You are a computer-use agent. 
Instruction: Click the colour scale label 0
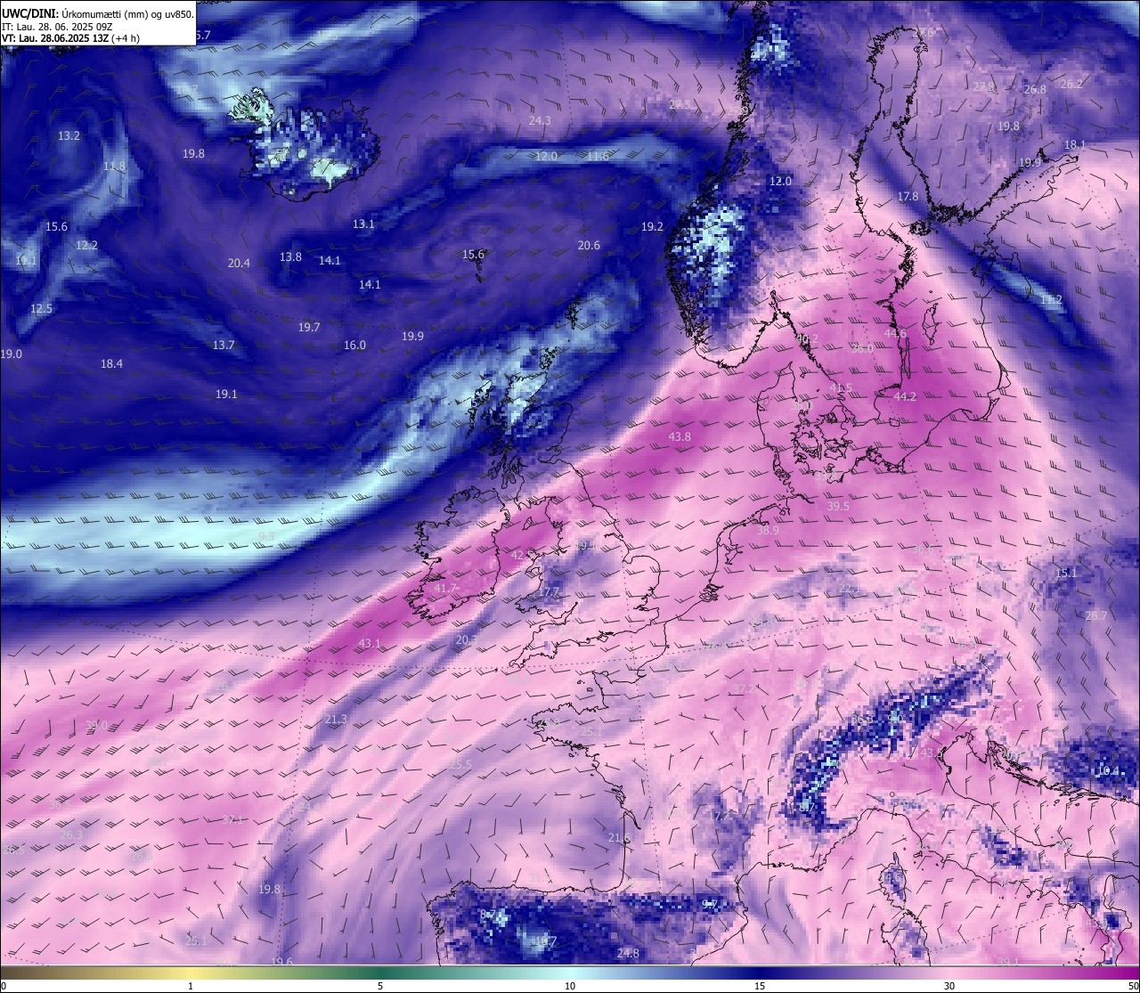[4, 986]
